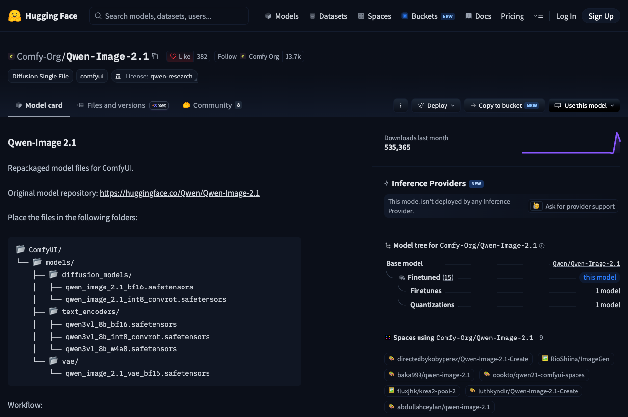Click qwen3vl_8b_w4a8.safetensors text
The width and height of the screenshot is (628, 417).
coord(121,349)
